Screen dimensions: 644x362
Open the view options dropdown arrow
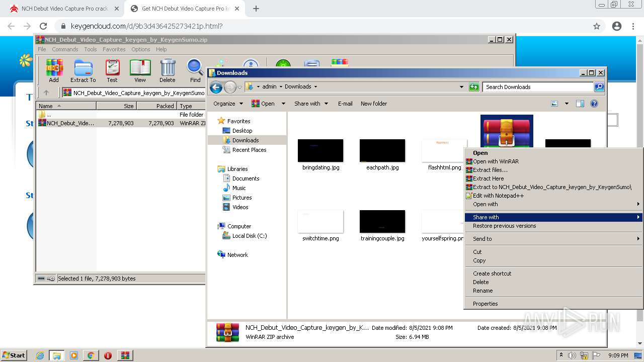pyautogui.click(x=567, y=104)
